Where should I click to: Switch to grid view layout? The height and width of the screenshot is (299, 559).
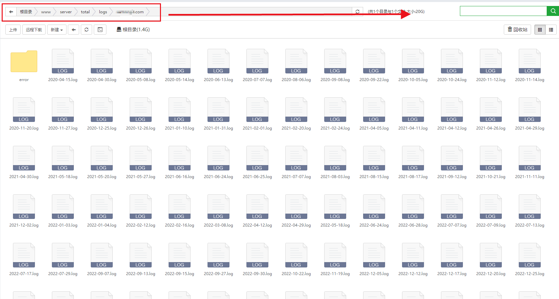540,30
